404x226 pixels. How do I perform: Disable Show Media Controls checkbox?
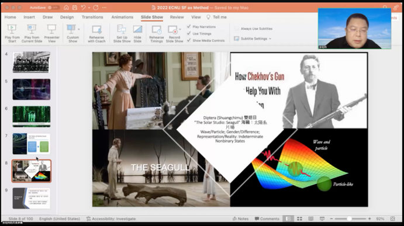(x=189, y=40)
